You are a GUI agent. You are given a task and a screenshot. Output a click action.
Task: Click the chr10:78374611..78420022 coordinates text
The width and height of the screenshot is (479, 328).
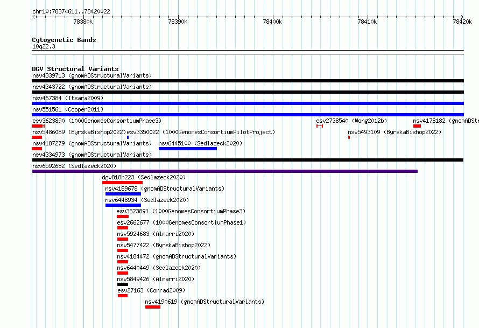coord(71,11)
